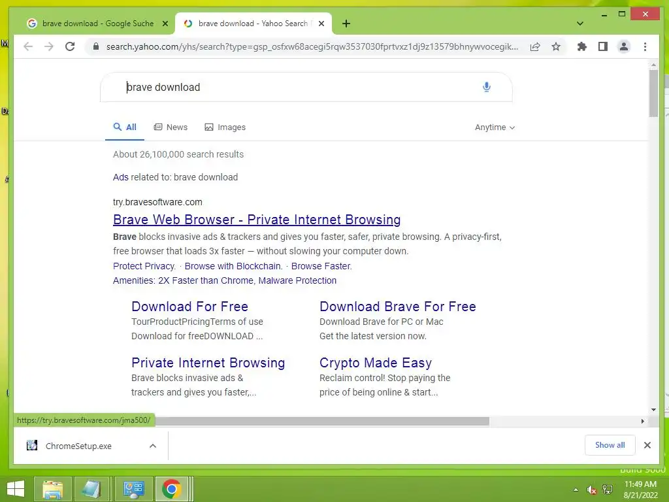Click Show all downloads button

tap(610, 445)
